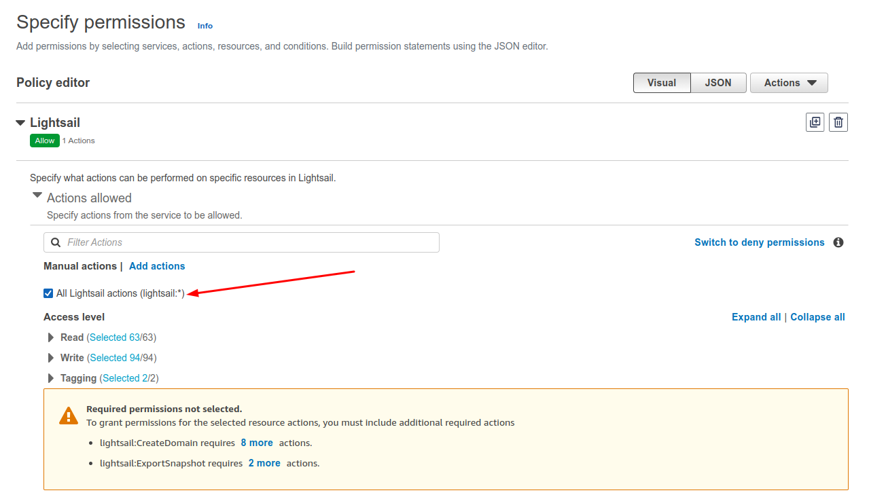Screen dimensions: 869x497
Task: Expand the Write access level
Action: [51, 358]
